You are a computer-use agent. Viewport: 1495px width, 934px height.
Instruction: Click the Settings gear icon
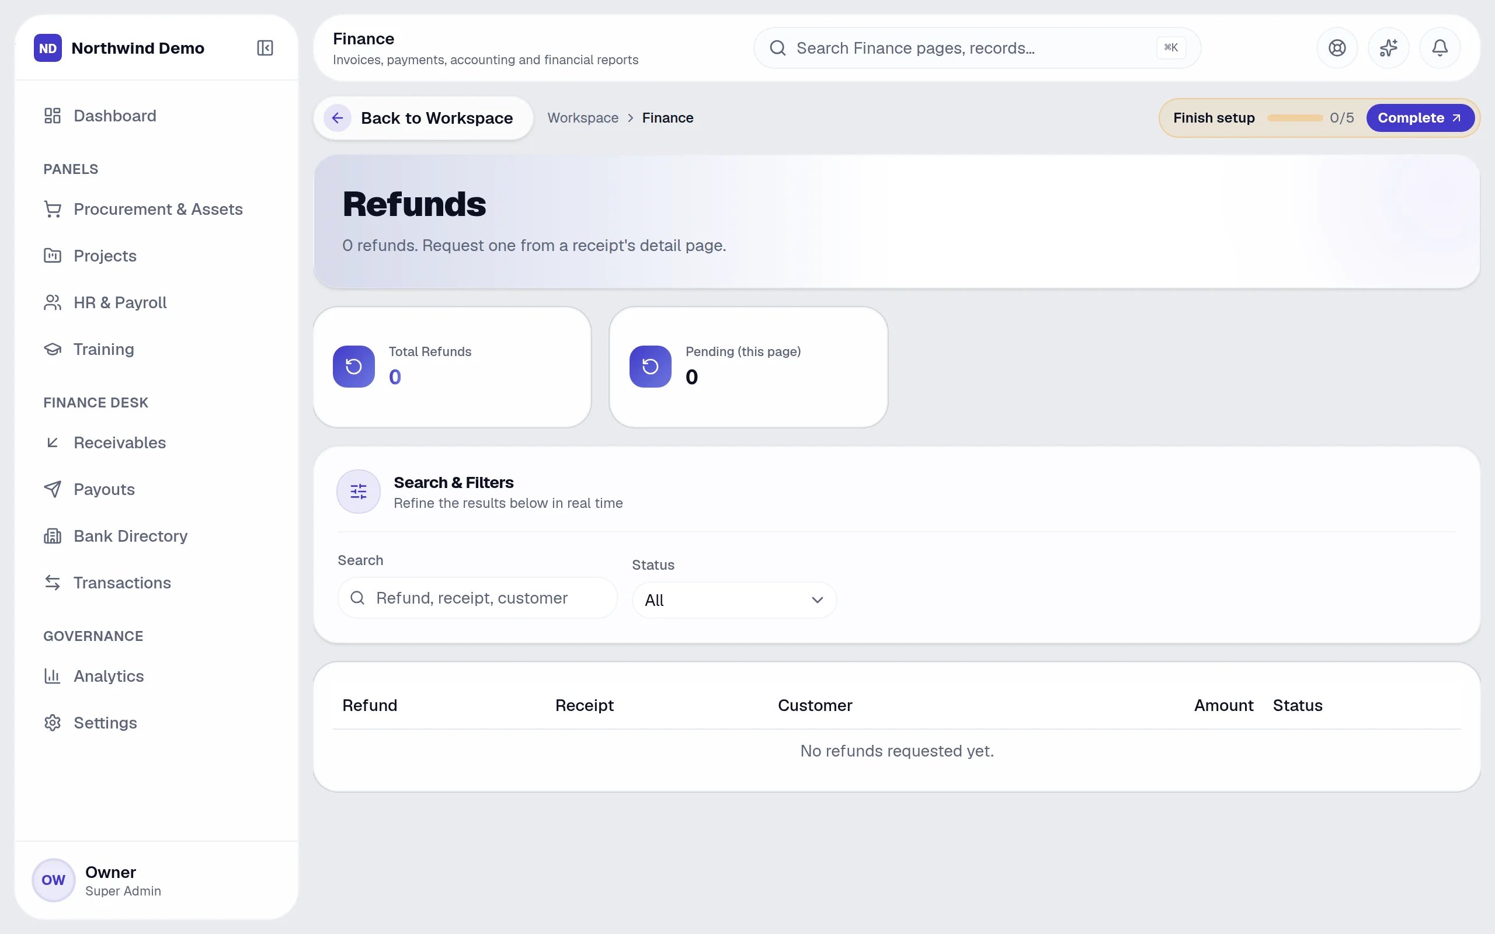(53, 723)
